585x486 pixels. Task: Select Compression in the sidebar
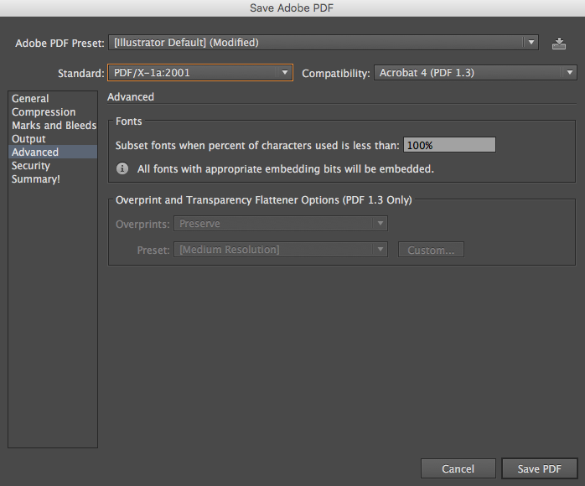point(53,112)
